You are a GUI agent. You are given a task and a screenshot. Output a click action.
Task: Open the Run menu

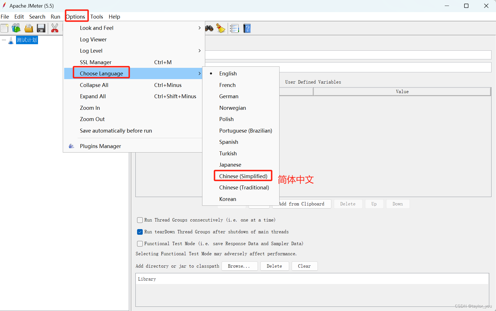[x=55, y=17]
